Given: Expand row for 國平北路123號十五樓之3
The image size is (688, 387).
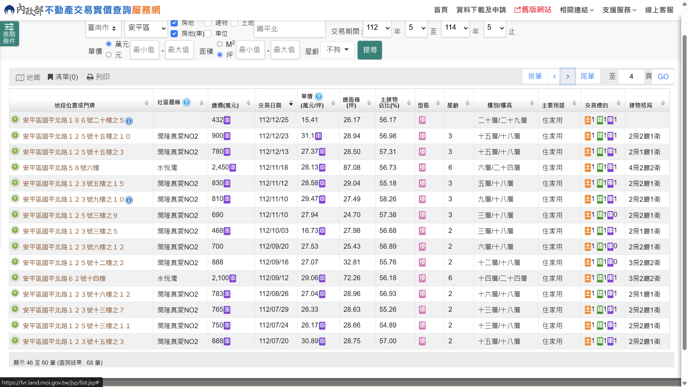Looking at the screenshot, I should point(15,340).
